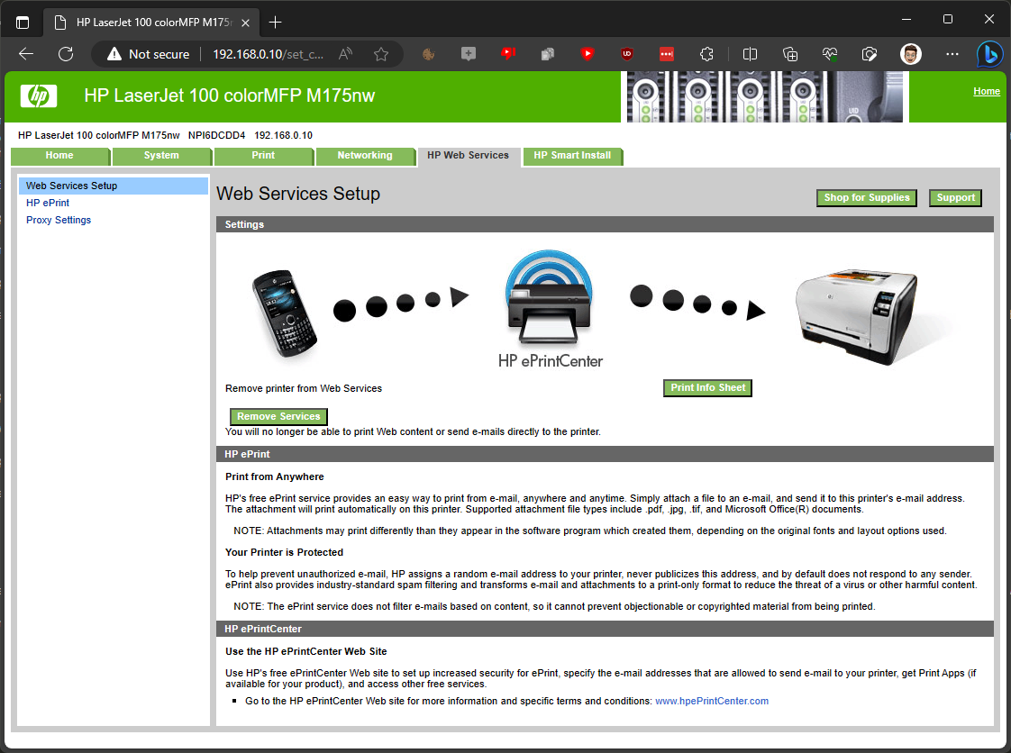Click the red play-button extension icon
The width and height of the screenshot is (1011, 753).
(x=587, y=54)
